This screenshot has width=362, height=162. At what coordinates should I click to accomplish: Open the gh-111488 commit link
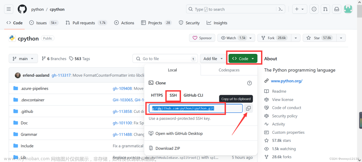coord(123,134)
